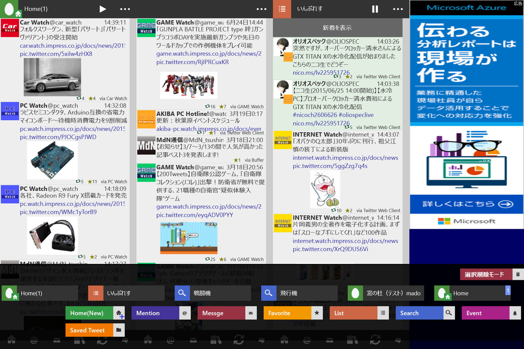Click the Microsoft Azure ad headline

466,7
